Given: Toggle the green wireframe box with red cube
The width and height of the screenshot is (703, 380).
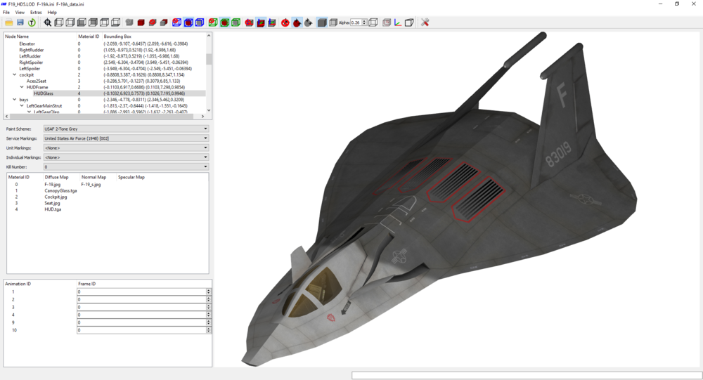Looking at the screenshot, I should [225, 22].
